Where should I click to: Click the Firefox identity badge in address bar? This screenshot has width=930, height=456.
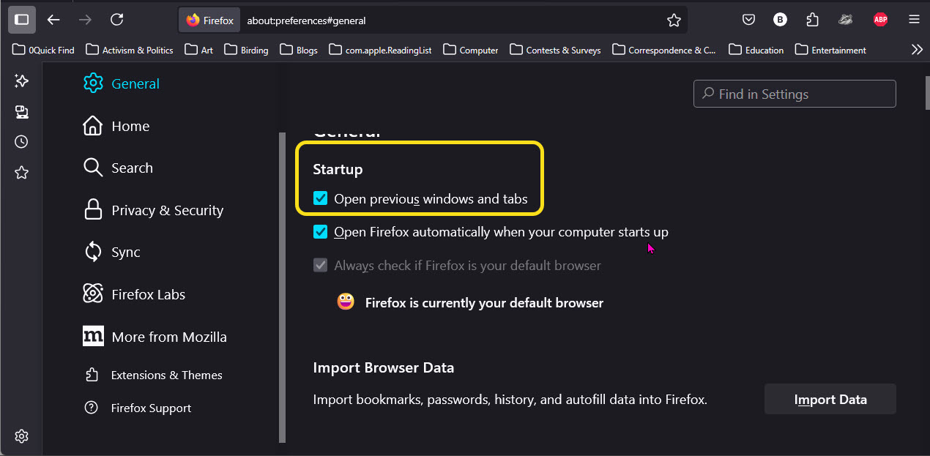tap(209, 20)
